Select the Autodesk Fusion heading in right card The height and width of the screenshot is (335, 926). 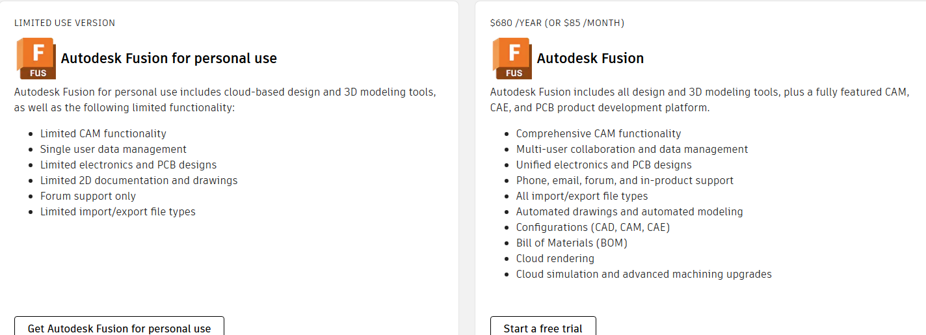click(x=590, y=59)
